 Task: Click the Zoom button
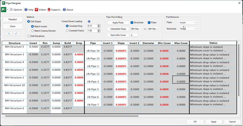pos(13,26)
